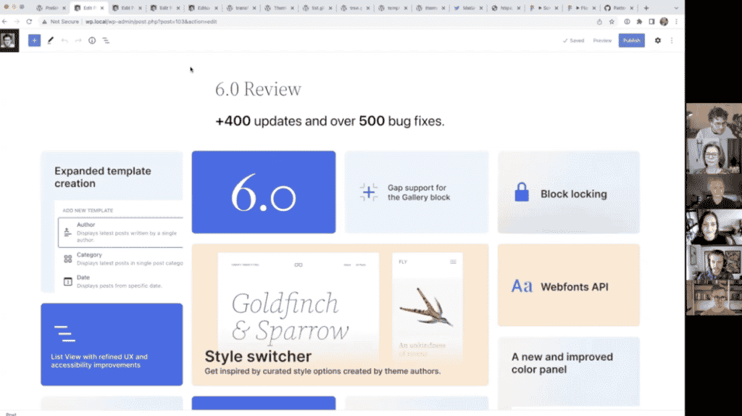
Task: Click the List View with refined UX text
Action: point(99,361)
